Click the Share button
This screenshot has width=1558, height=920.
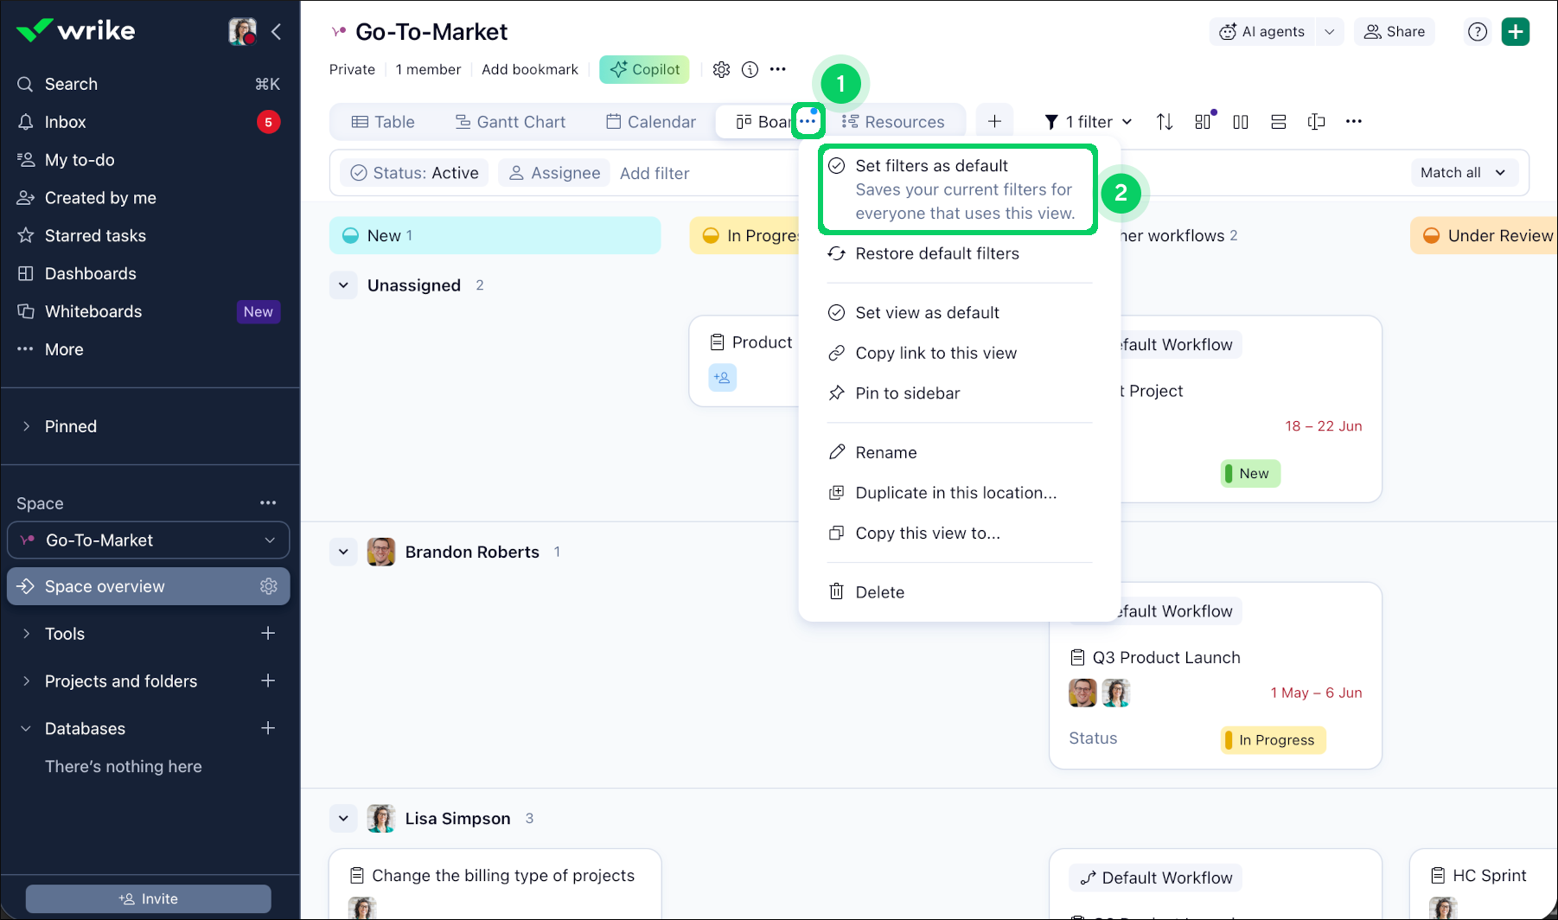(x=1395, y=32)
